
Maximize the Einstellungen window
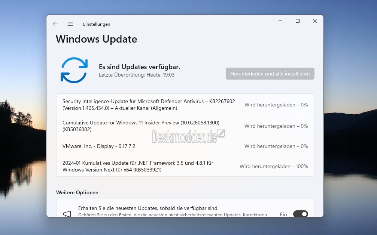(298, 21)
